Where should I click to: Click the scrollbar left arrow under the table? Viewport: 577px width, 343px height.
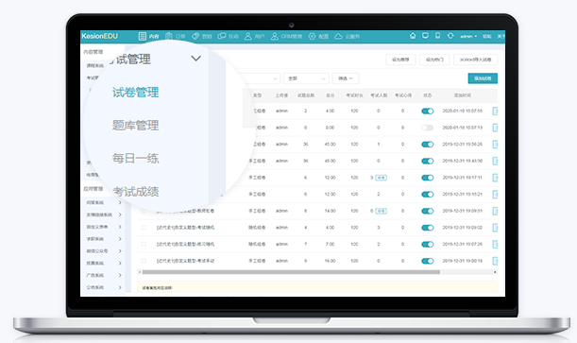(140, 272)
